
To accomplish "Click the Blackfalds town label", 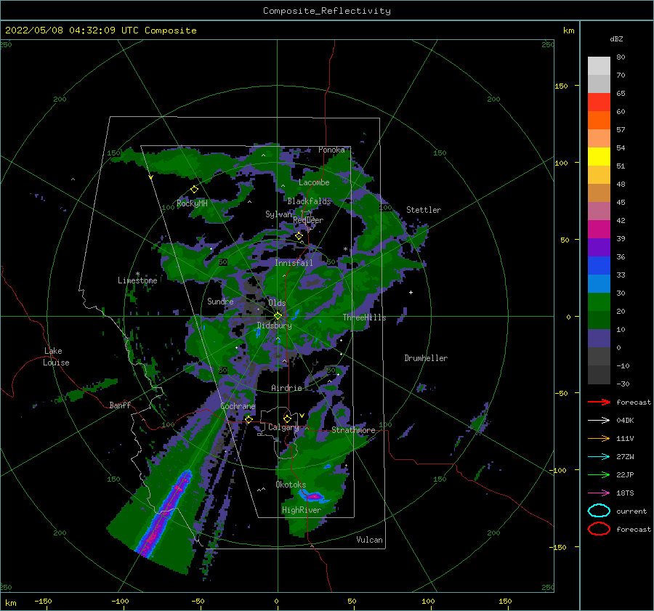I will click(x=309, y=201).
